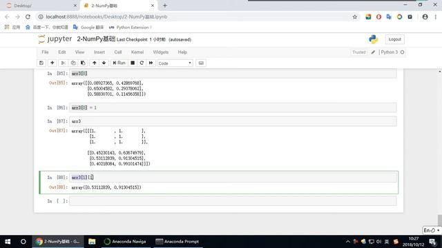Viewport: 442px width, 248px height.
Task: Rename notebook by clicking the 2-NumPy title
Action: click(x=96, y=39)
